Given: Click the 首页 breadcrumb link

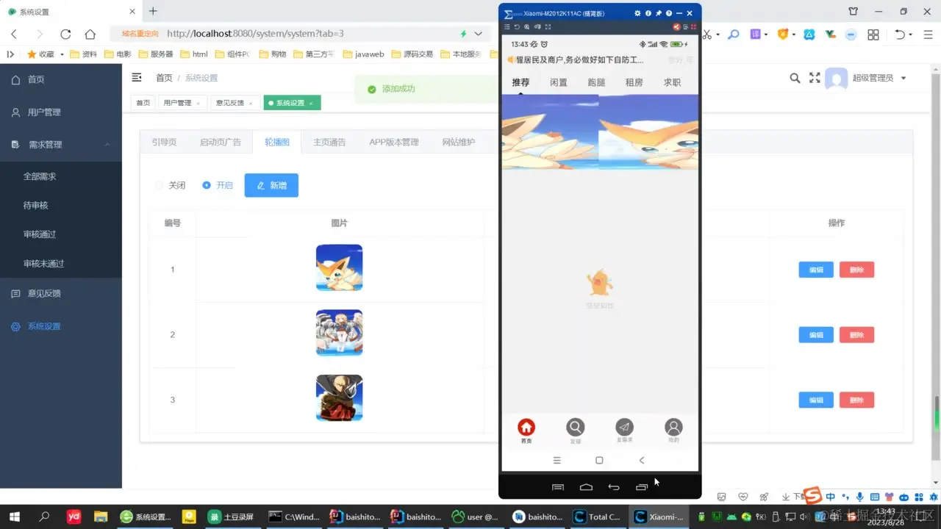Looking at the screenshot, I should point(164,78).
